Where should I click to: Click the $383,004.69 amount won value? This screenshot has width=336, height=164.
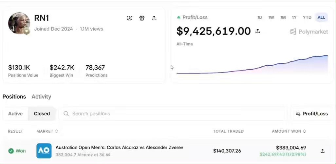tap(291, 148)
